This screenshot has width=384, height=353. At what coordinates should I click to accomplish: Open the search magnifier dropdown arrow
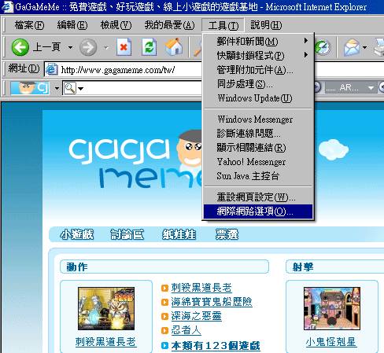(81, 88)
